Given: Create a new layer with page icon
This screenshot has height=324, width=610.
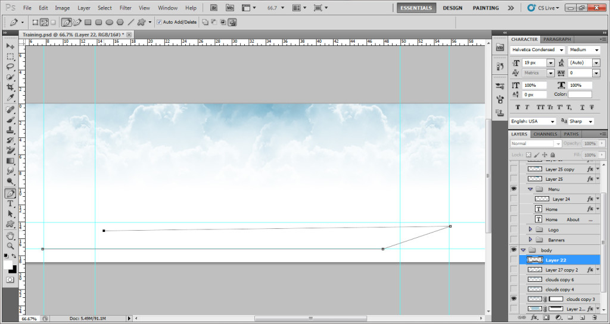Looking at the screenshot, I should (x=583, y=317).
